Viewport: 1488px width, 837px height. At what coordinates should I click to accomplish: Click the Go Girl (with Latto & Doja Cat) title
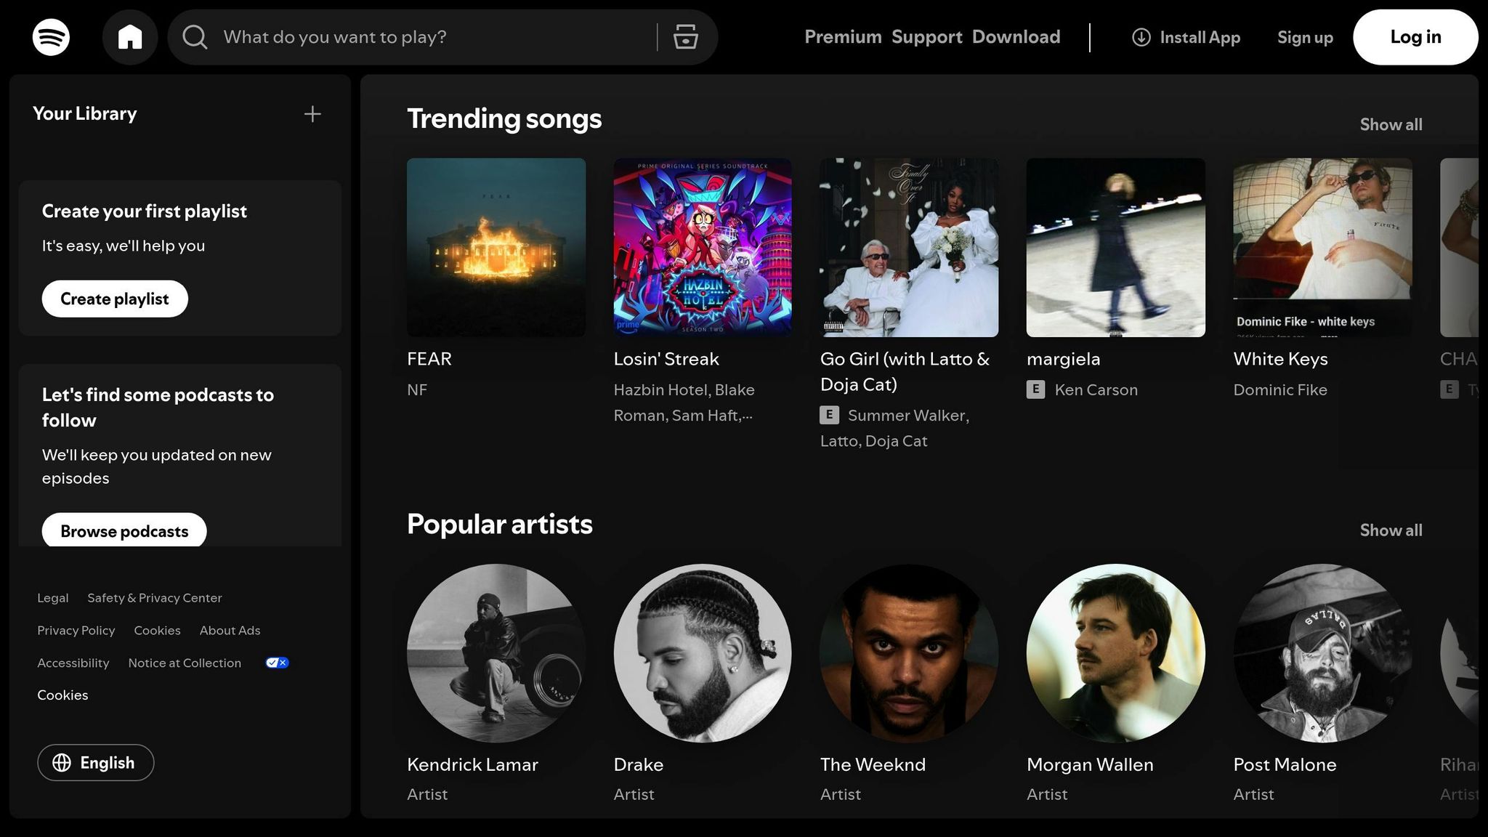pos(905,371)
